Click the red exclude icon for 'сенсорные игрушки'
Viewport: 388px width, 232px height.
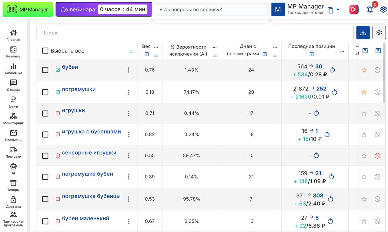click(x=377, y=156)
